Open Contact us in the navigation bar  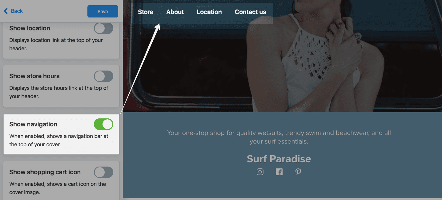click(251, 12)
